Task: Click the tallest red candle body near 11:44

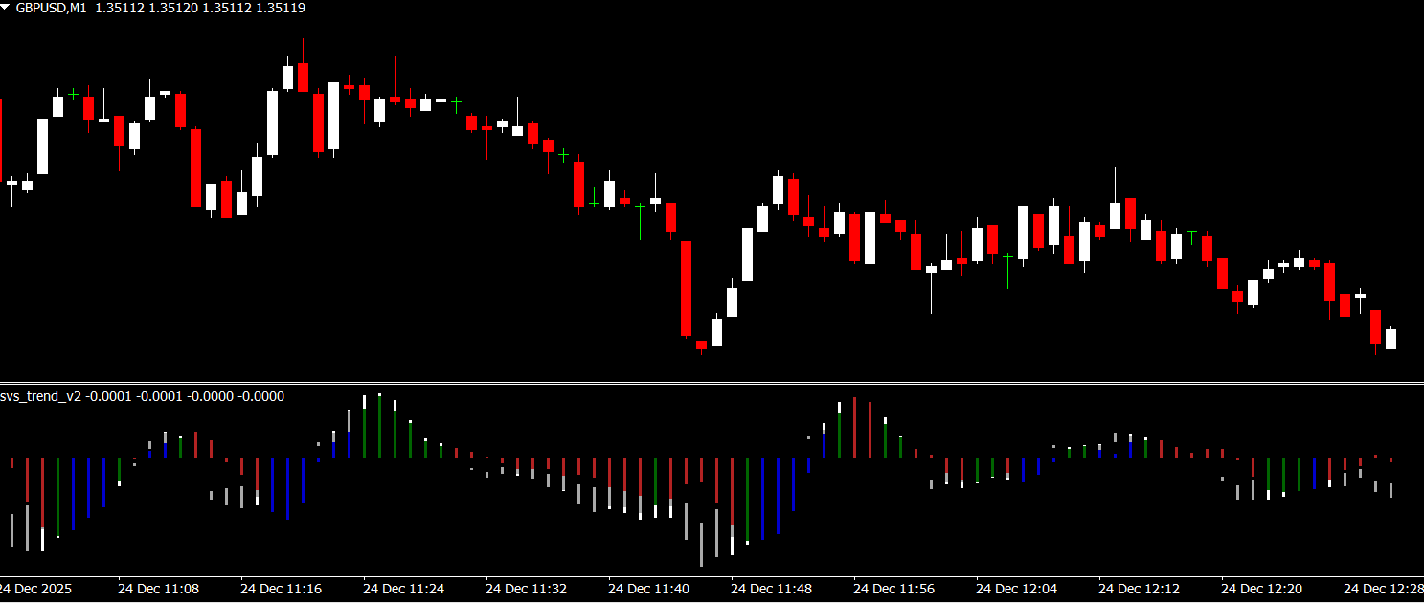Action: pyautogui.click(x=686, y=288)
